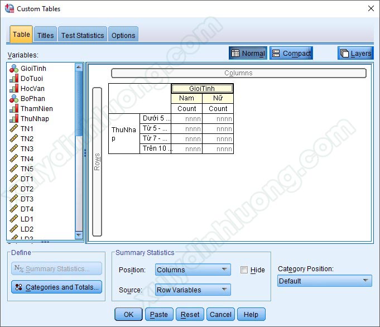The height and width of the screenshot is (327, 380).
Task: Click the Reset button
Action: click(x=190, y=314)
